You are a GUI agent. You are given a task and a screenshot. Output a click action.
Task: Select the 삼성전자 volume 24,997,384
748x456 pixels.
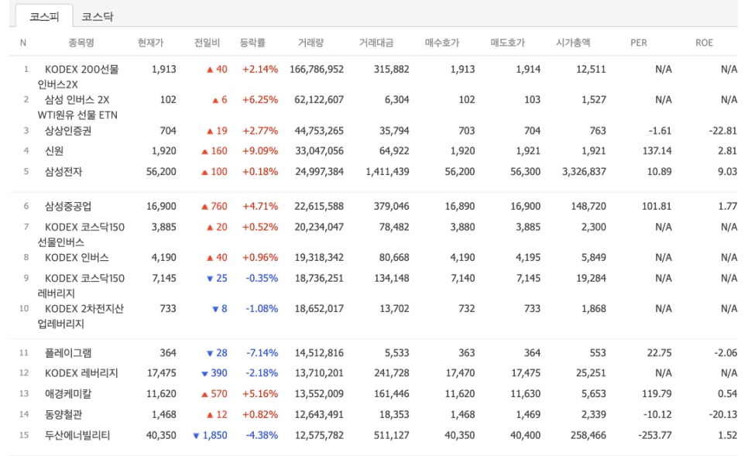point(319,171)
